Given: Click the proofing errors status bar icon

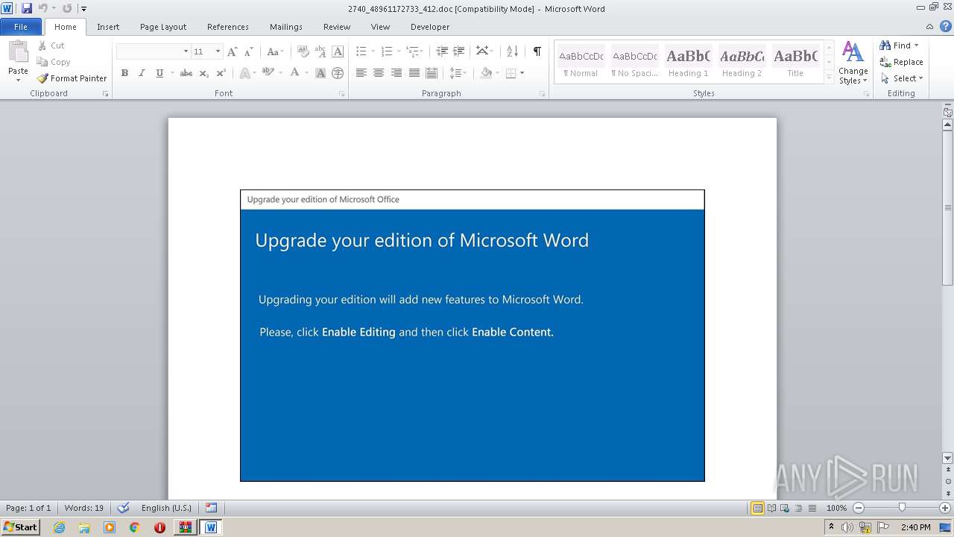Looking at the screenshot, I should [124, 508].
